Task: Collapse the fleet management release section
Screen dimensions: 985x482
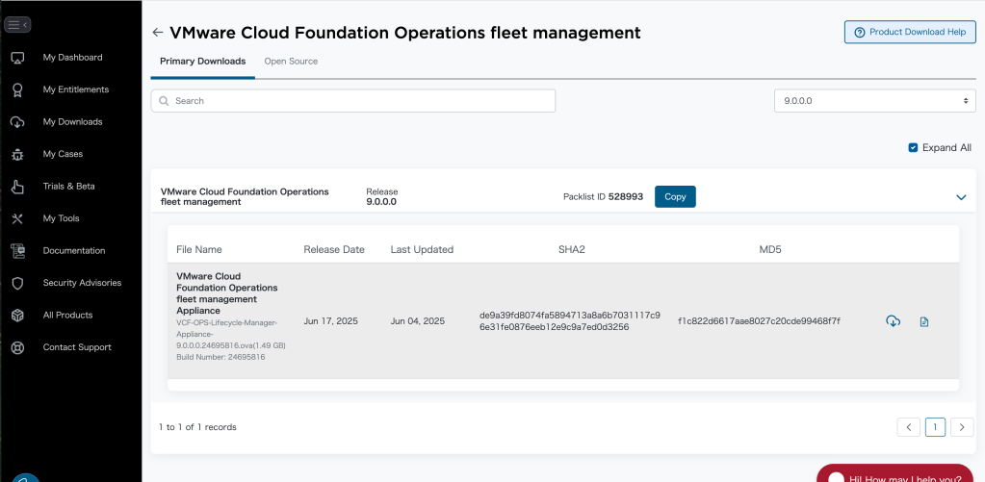Action: (x=960, y=197)
